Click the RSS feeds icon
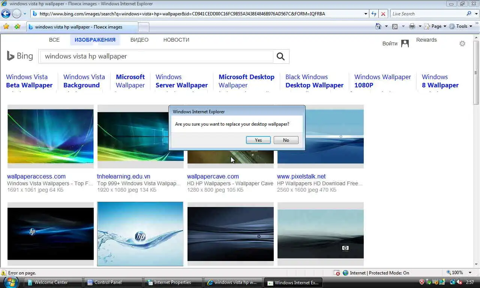Image resolution: width=480 pixels, height=288 pixels. [395, 26]
